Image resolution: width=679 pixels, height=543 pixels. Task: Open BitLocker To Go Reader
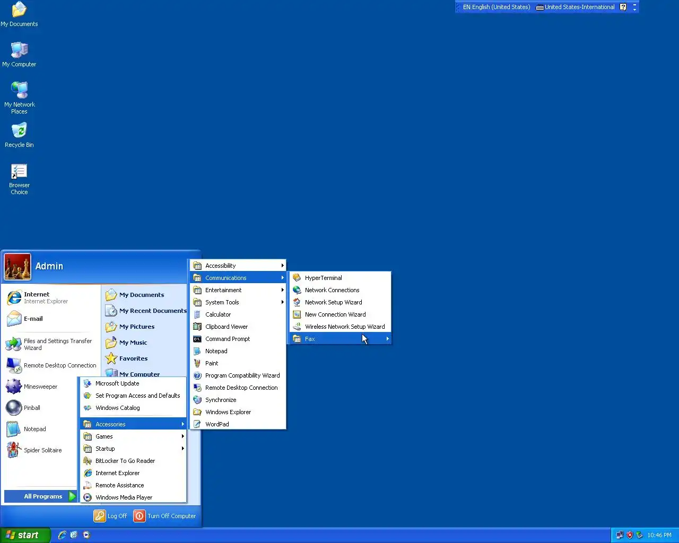coord(133,461)
